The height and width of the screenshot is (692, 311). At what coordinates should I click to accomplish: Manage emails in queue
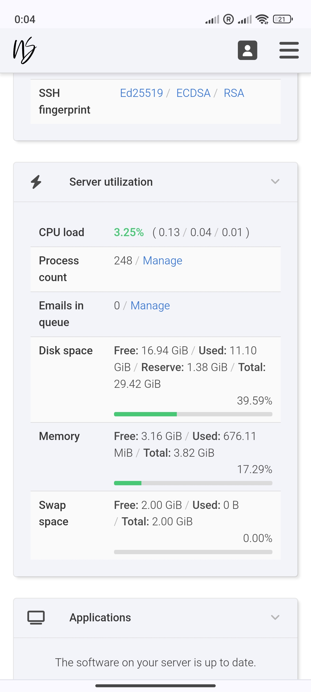pyautogui.click(x=150, y=306)
